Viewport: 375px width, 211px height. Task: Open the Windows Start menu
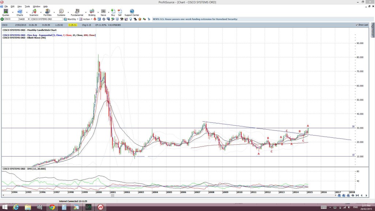click(4, 207)
